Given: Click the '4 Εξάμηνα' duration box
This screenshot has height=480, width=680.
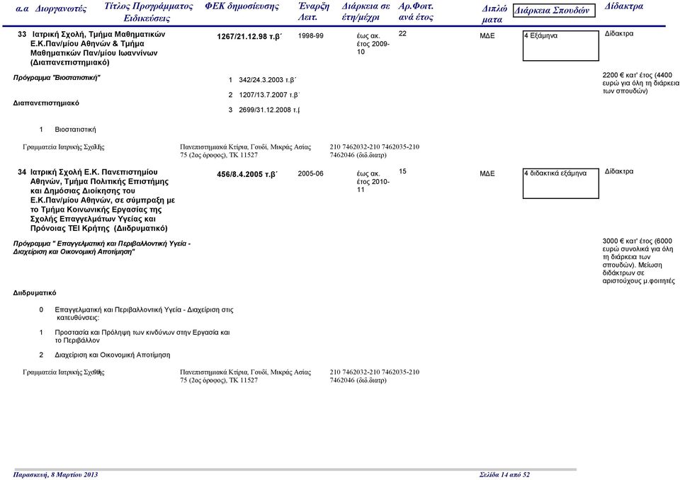Looking at the screenshot, I should pyautogui.click(x=561, y=45).
